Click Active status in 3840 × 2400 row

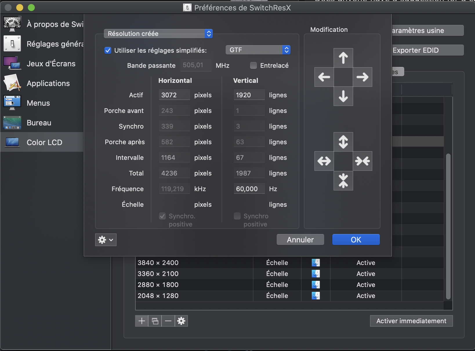[366, 263]
